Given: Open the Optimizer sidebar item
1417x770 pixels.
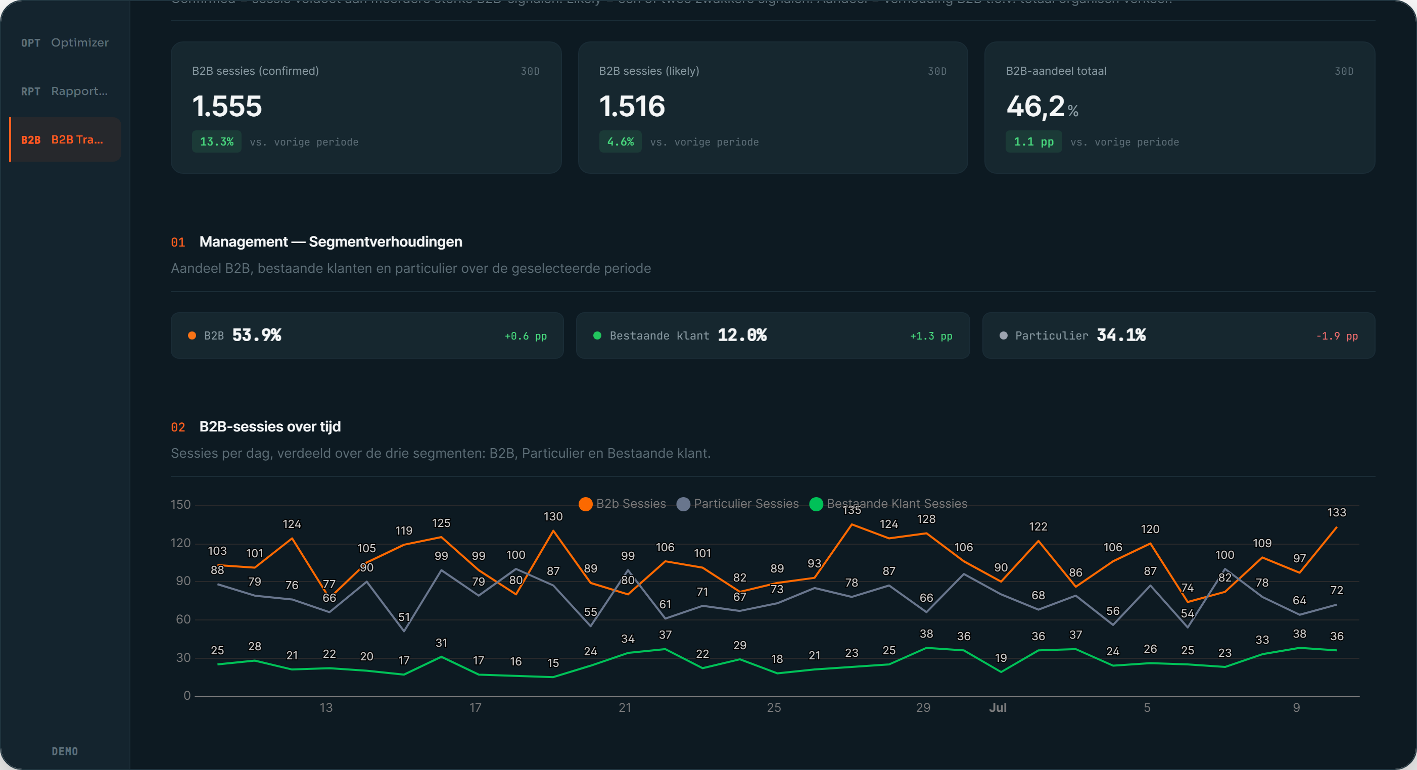Looking at the screenshot, I should (65, 42).
